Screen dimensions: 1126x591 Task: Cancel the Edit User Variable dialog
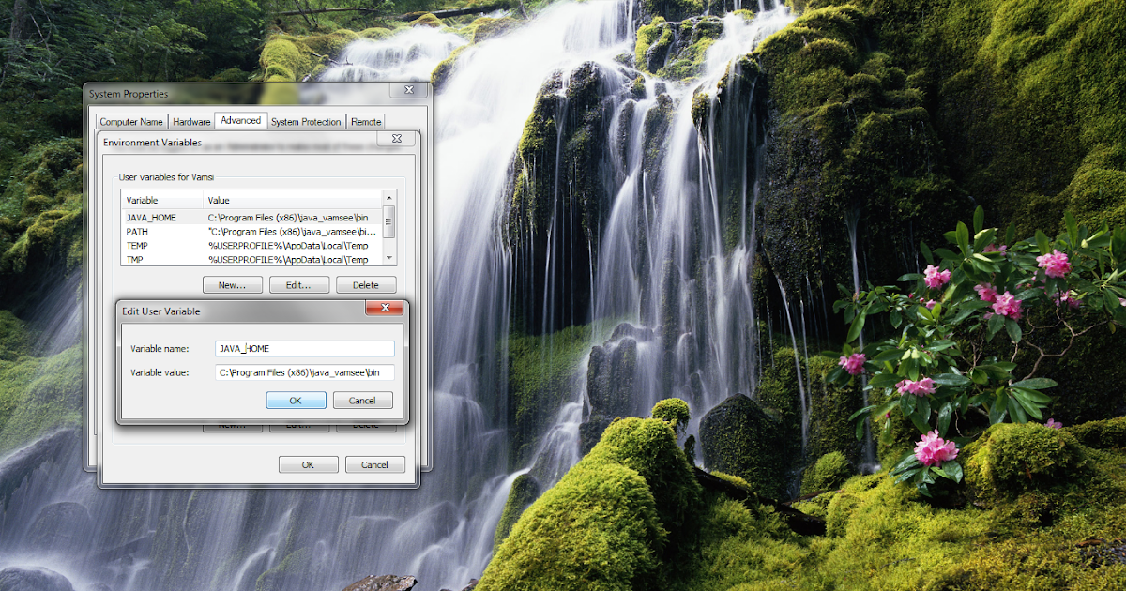[362, 400]
